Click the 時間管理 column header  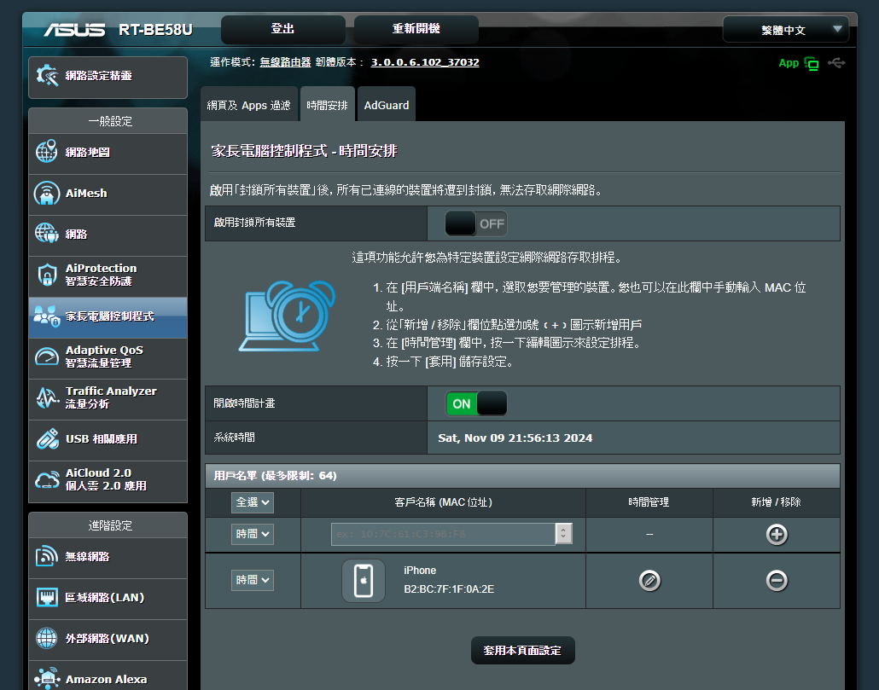tap(649, 502)
